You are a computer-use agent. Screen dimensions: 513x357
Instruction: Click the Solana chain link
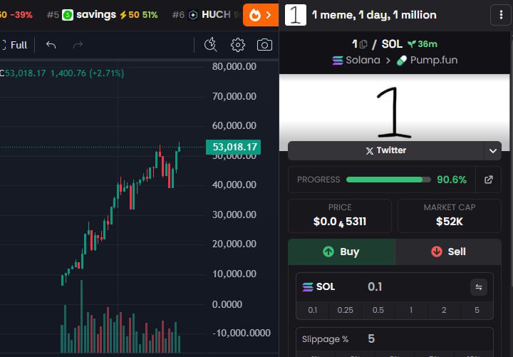point(356,60)
